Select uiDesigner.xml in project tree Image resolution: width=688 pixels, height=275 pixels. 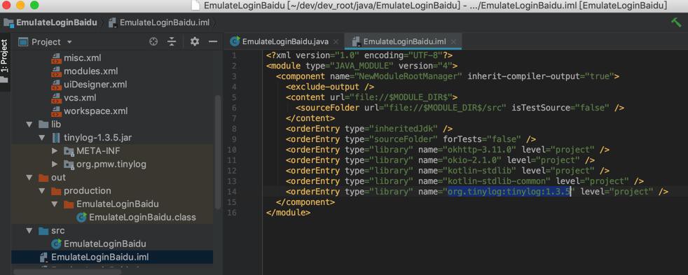pyautogui.click(x=96, y=84)
